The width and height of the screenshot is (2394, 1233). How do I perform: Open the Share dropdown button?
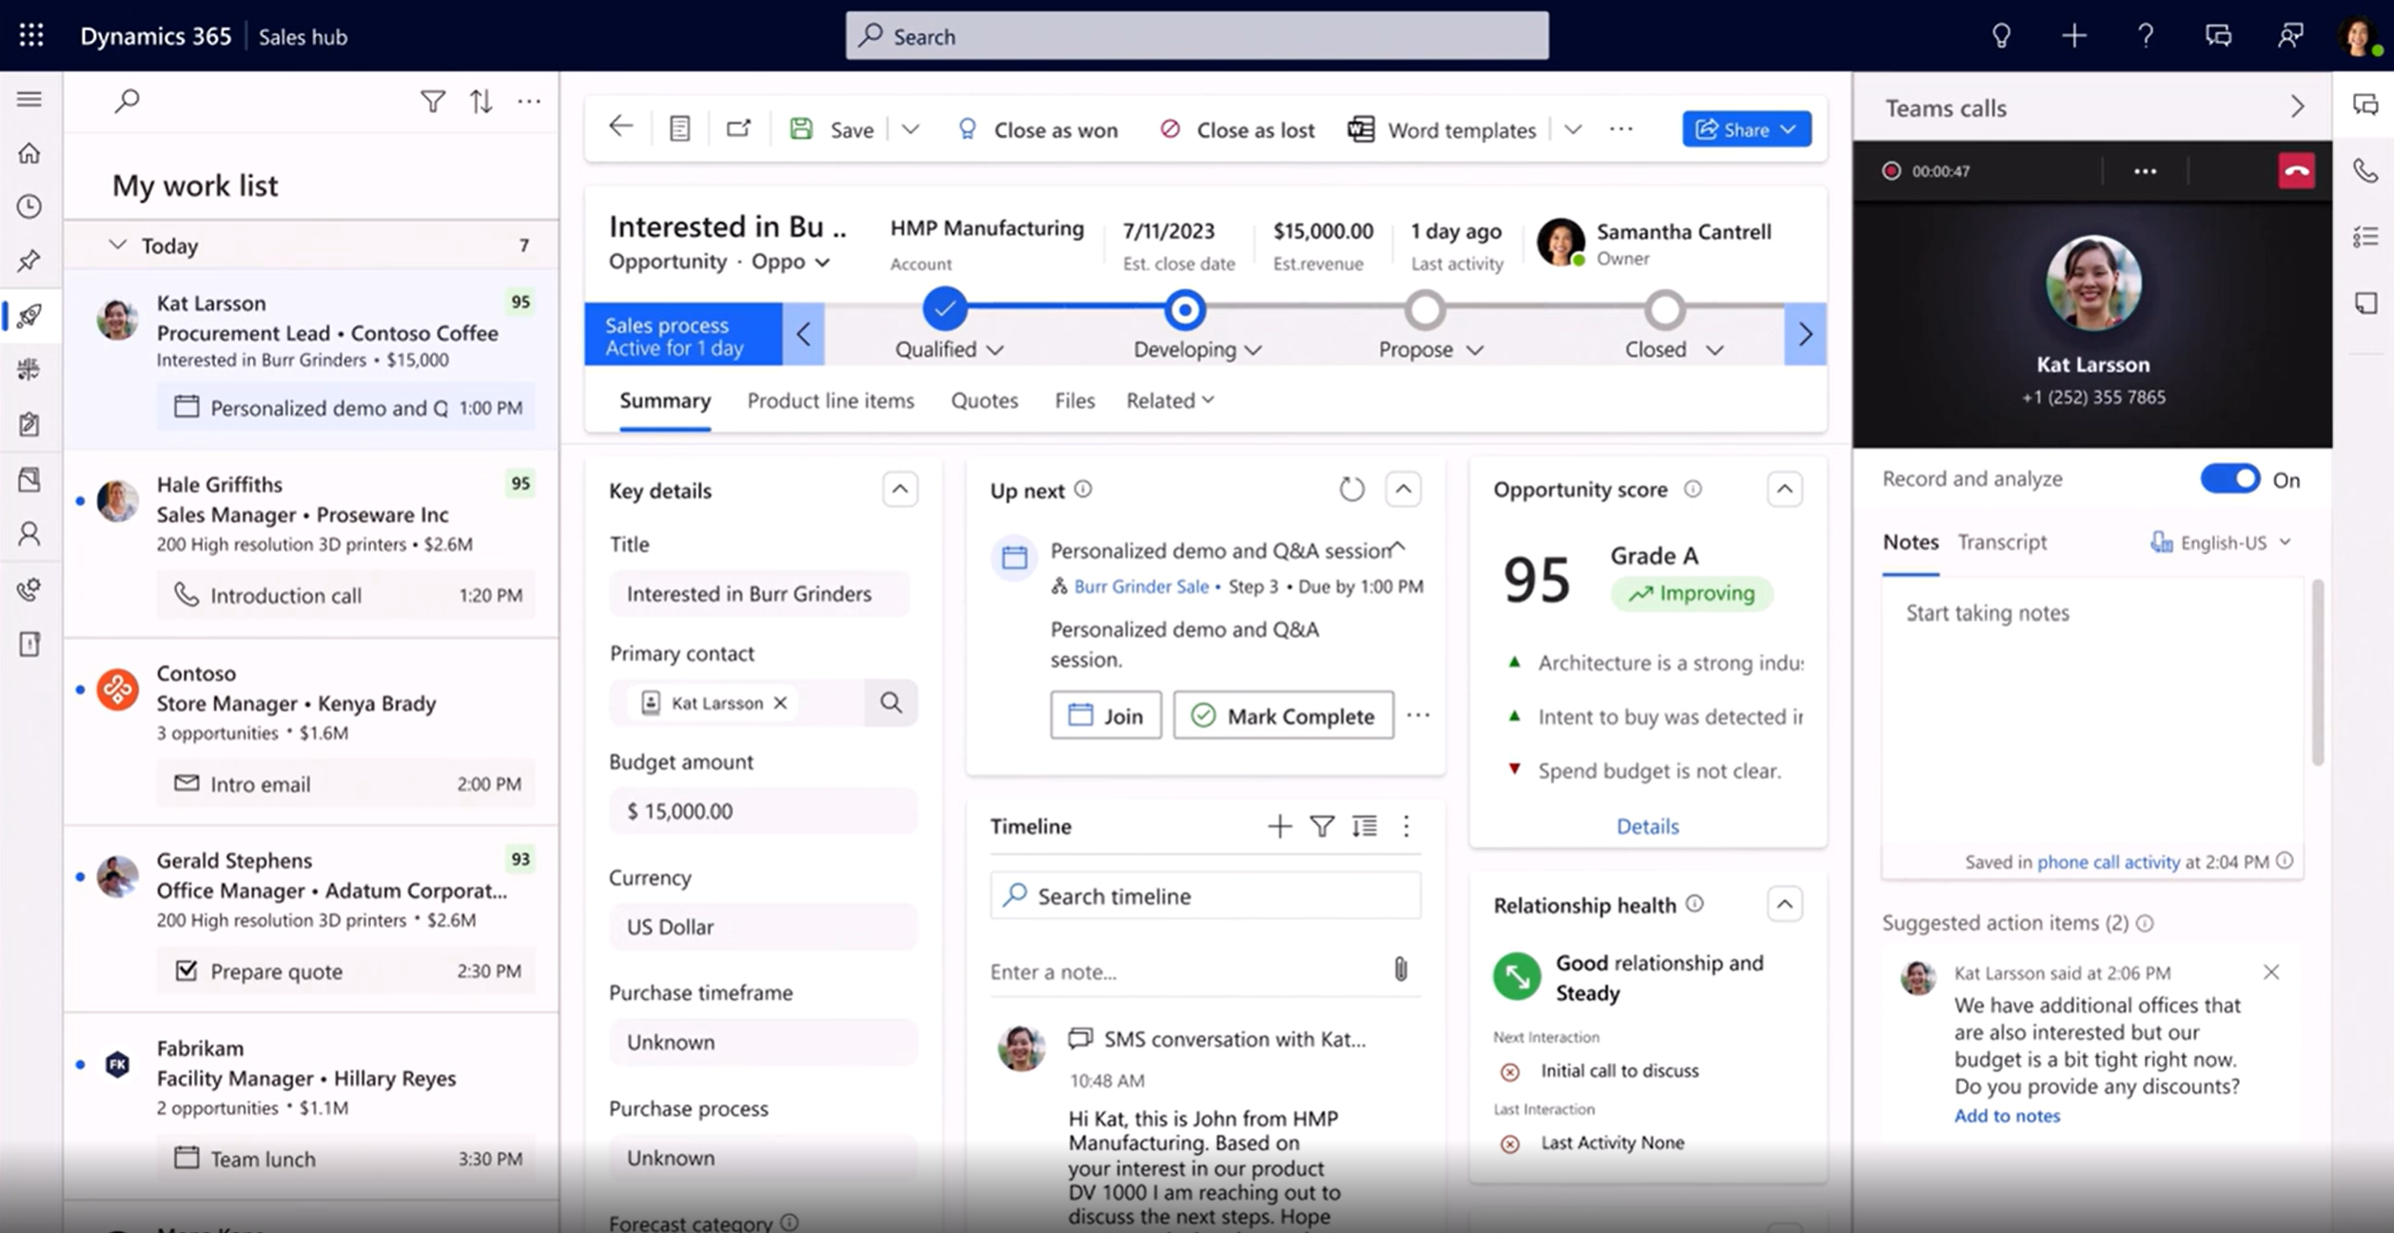(x=1746, y=128)
